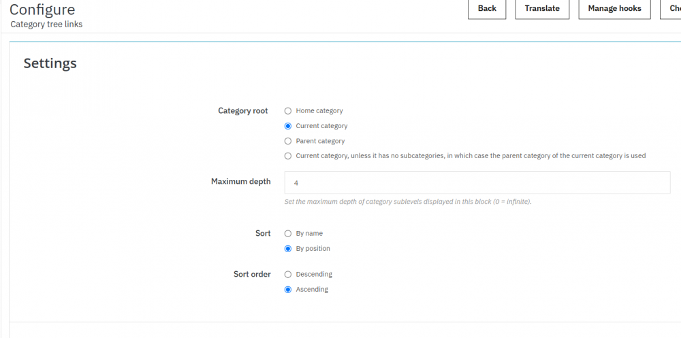
Task: Select Current category unless no subcategories option
Action: coord(288,156)
